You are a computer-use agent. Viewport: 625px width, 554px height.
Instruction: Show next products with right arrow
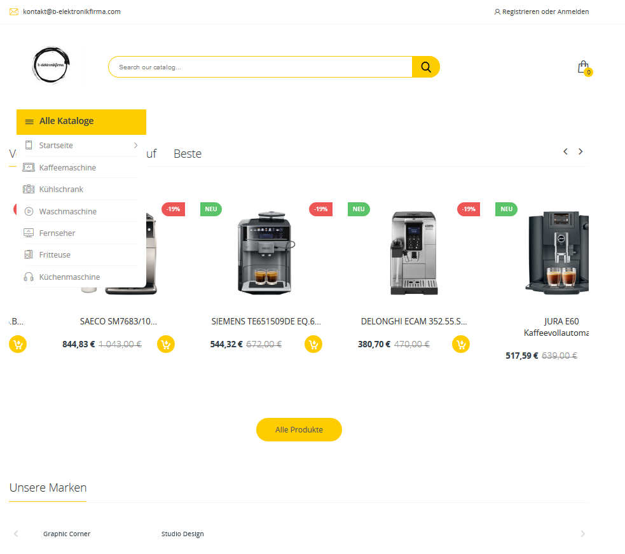click(580, 151)
